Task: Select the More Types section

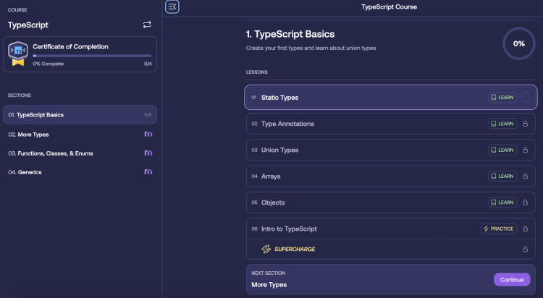Action: point(80,135)
